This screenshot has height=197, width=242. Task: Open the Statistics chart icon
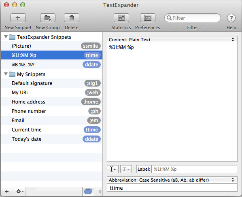click(x=121, y=18)
